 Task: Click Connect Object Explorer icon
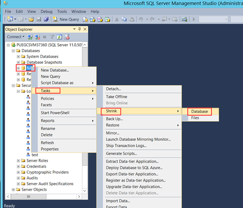30,37
